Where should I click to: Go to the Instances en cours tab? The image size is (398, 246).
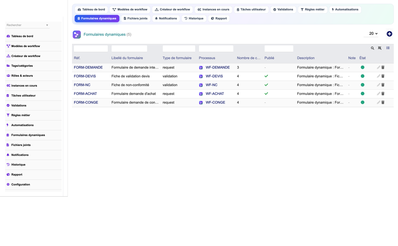[213, 10]
